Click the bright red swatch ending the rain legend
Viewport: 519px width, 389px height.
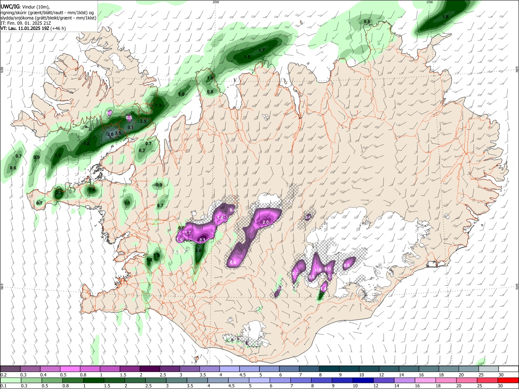(508, 380)
